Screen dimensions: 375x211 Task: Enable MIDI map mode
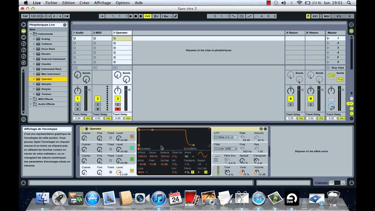point(327,16)
